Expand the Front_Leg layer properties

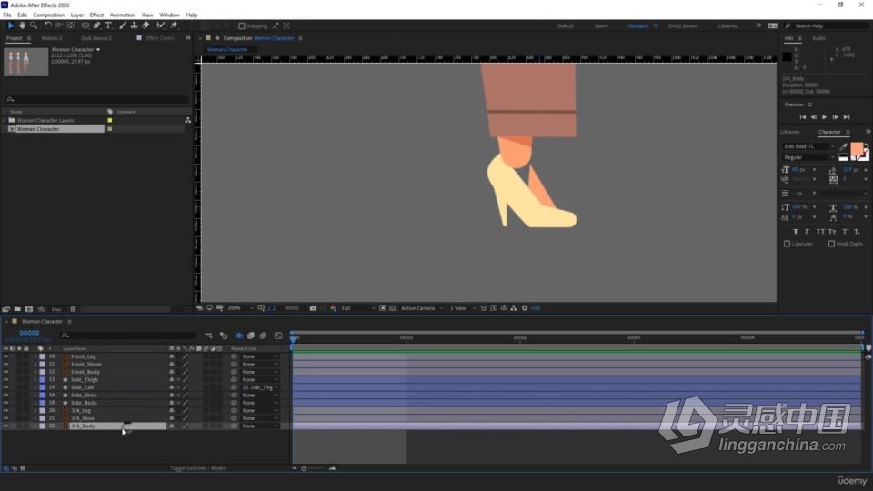point(35,356)
